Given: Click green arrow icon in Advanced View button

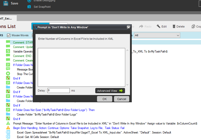Looking at the screenshot, I should 121,91.
